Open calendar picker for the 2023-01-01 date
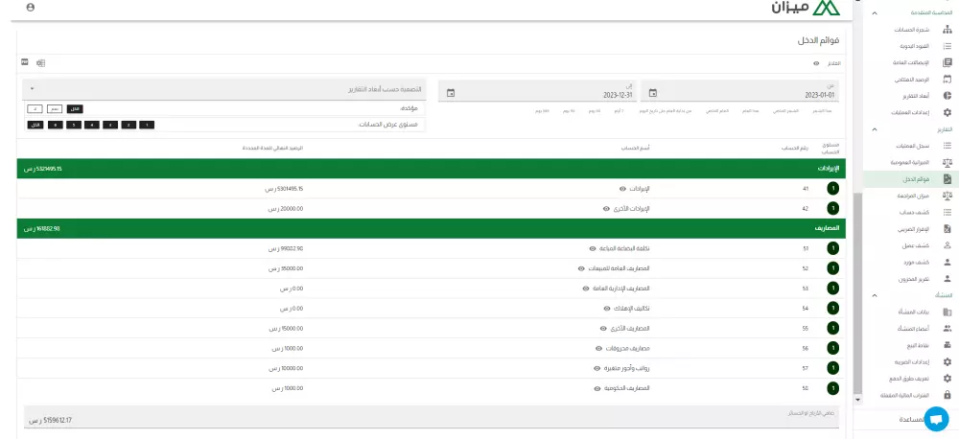959x439 pixels. point(652,93)
